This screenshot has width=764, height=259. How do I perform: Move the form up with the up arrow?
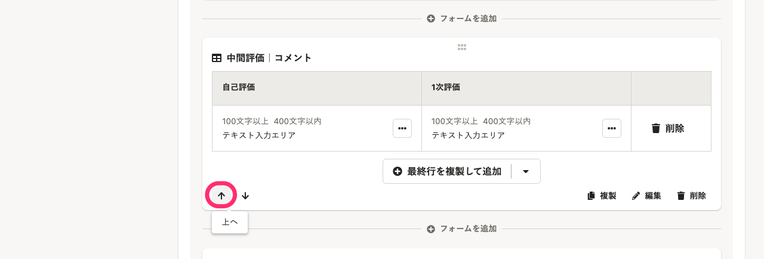click(221, 196)
